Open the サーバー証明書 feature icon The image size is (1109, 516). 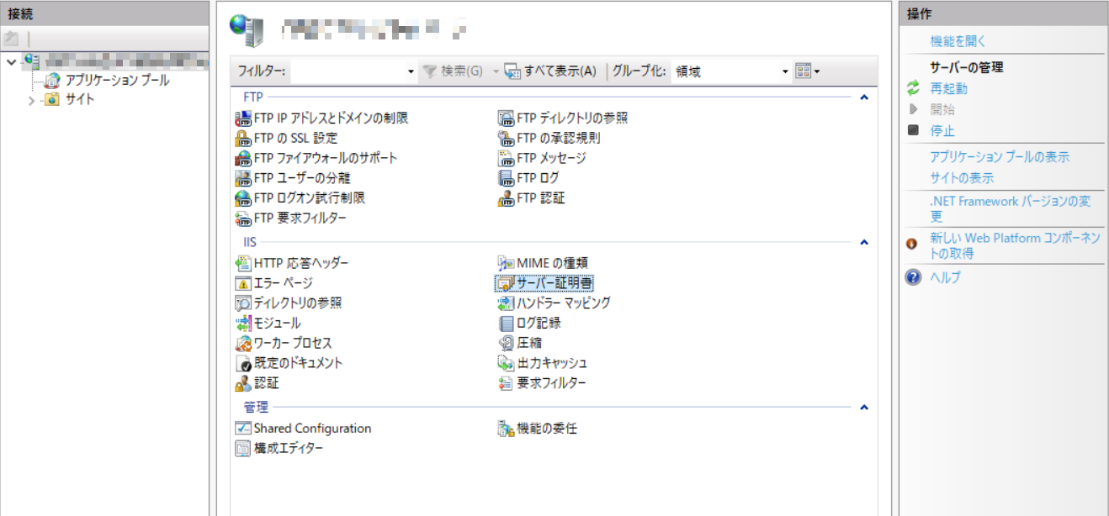point(505,283)
